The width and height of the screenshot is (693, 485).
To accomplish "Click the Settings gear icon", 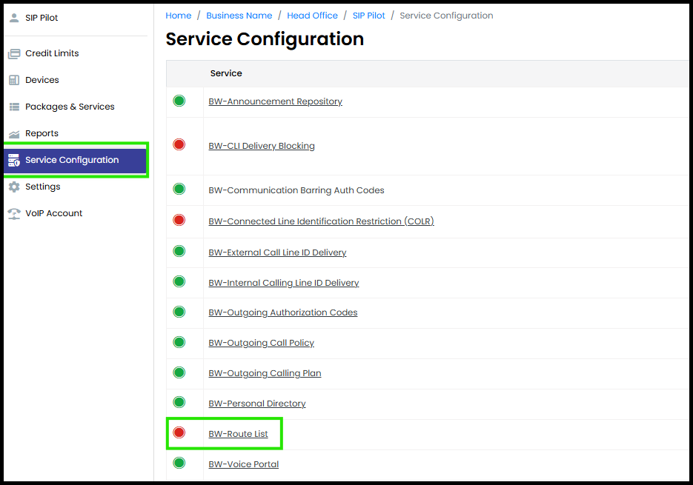I will click(x=14, y=187).
